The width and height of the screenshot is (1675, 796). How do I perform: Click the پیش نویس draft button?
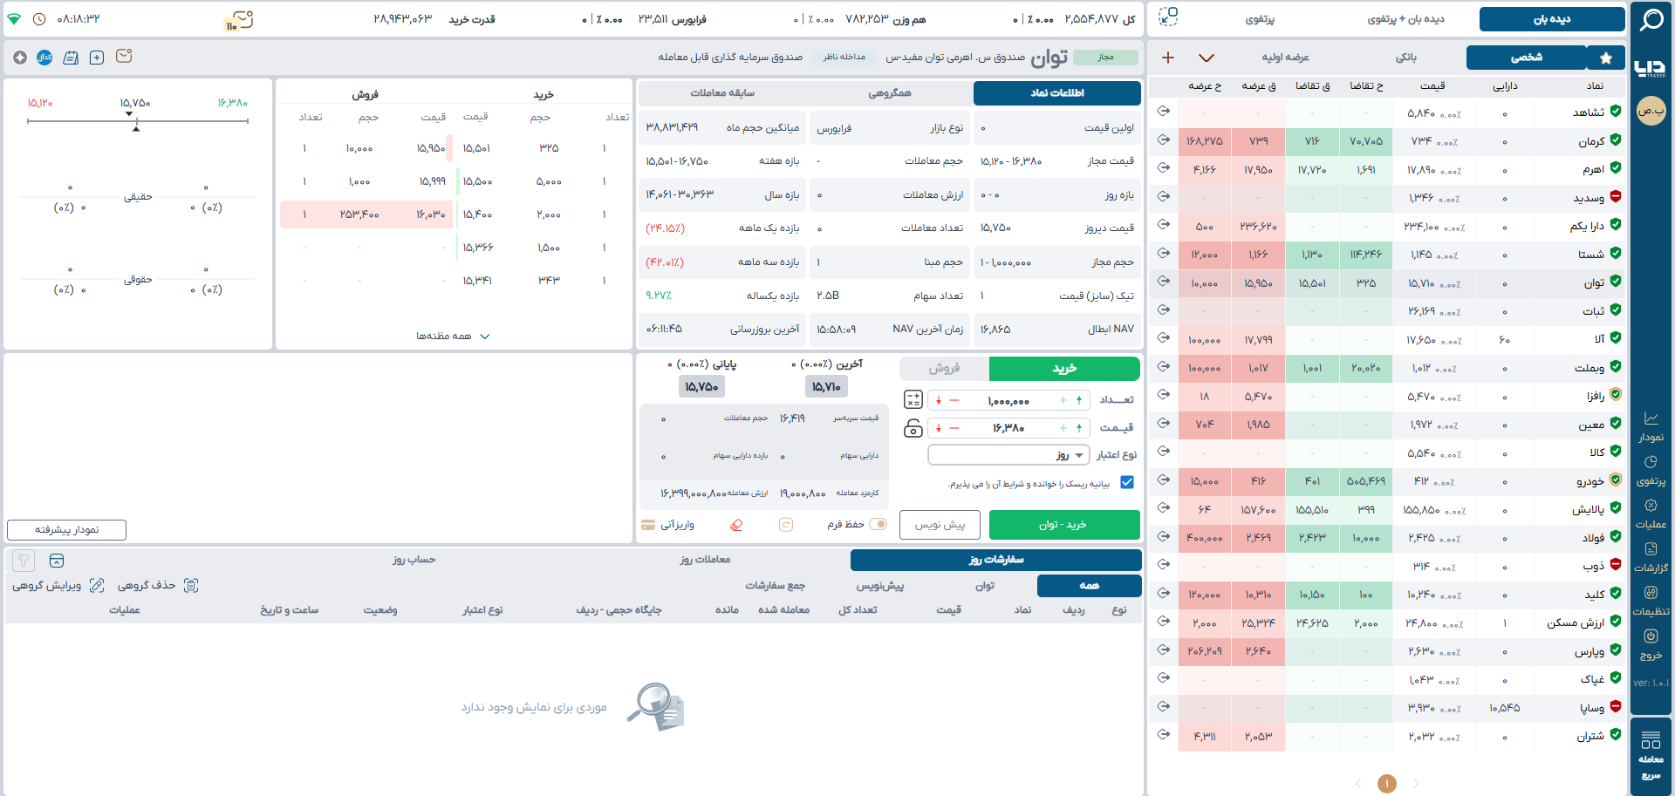940,525
